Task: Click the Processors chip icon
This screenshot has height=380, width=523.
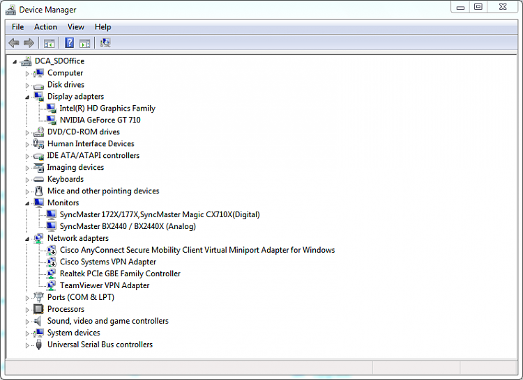Action: 38,309
